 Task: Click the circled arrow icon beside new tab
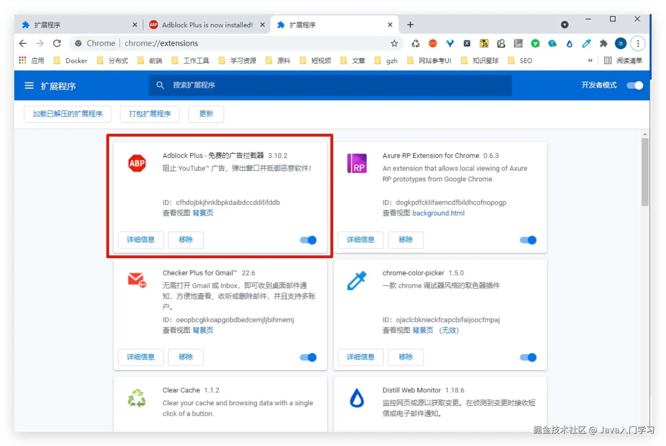click(564, 25)
